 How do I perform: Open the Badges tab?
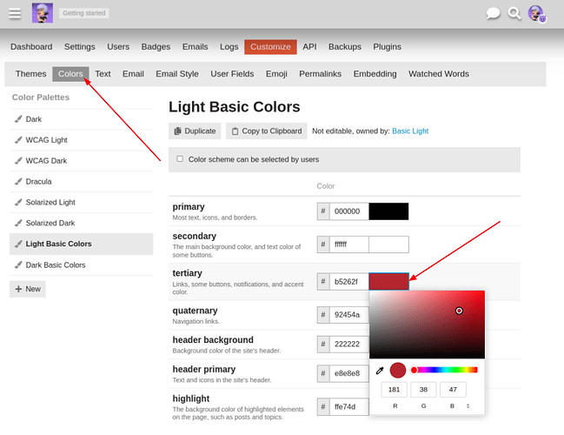(x=156, y=47)
